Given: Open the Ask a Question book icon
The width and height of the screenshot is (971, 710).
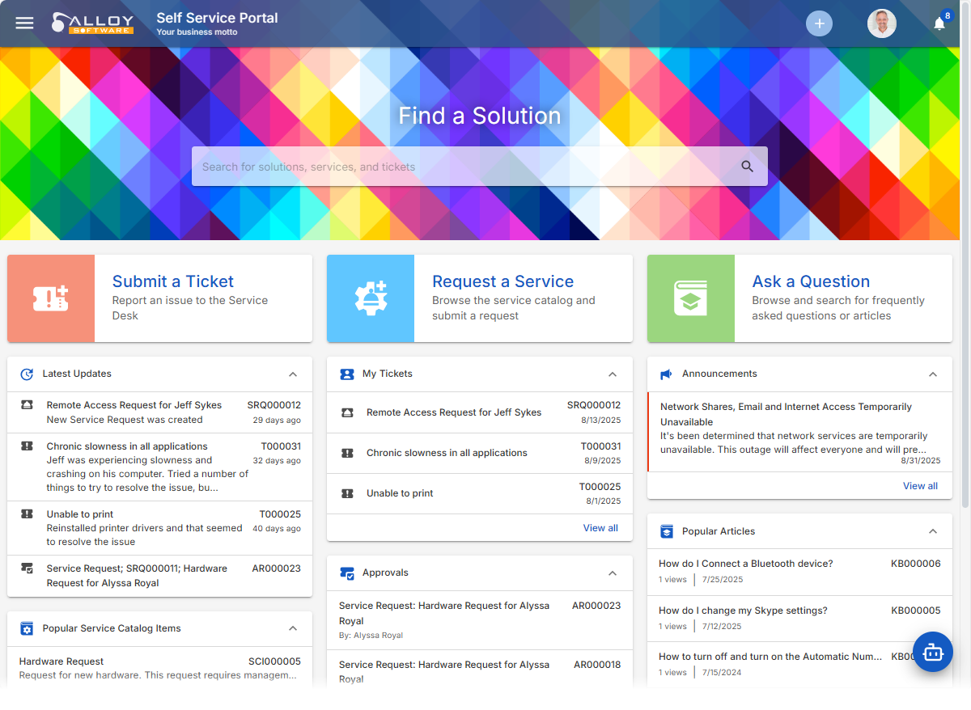Looking at the screenshot, I should point(690,298).
